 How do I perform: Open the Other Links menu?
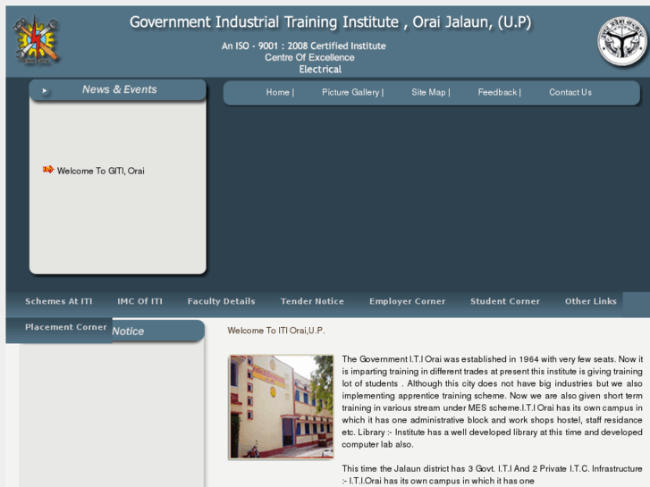[590, 301]
